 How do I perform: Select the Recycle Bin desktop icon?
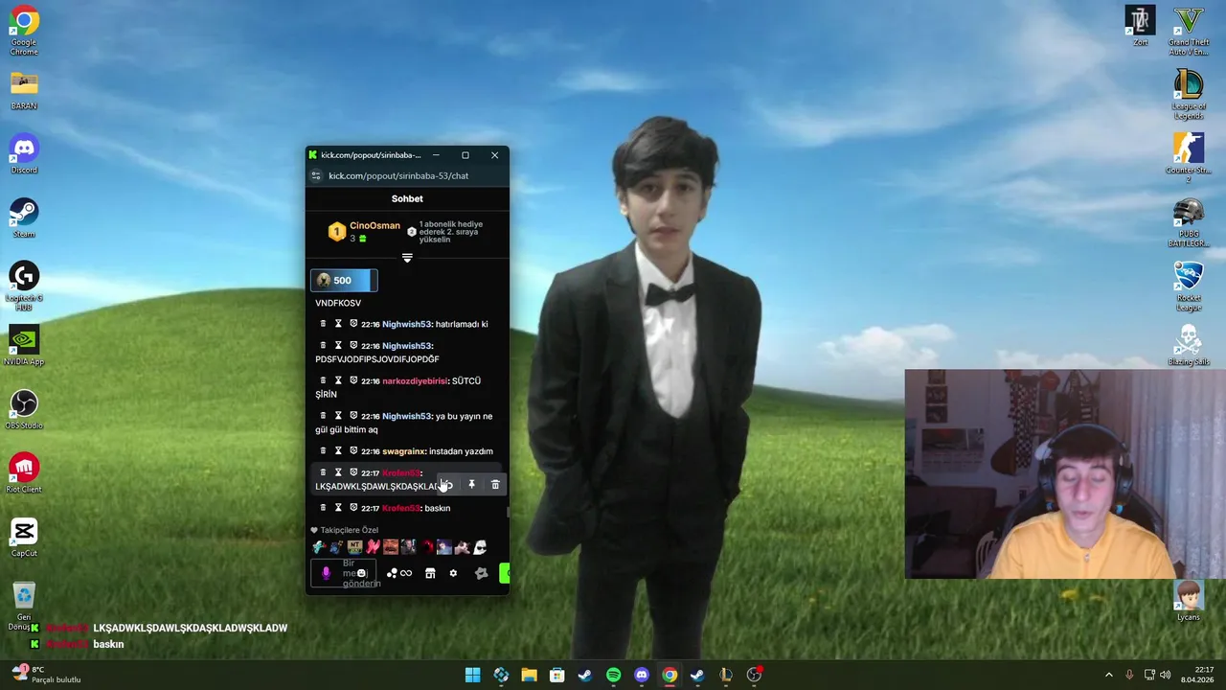[24, 606]
